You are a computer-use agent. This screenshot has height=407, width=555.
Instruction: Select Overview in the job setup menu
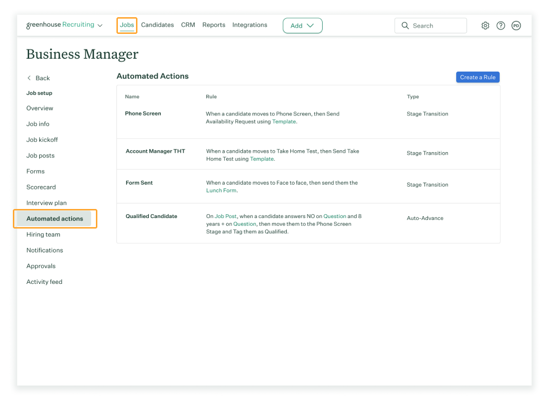(x=40, y=108)
